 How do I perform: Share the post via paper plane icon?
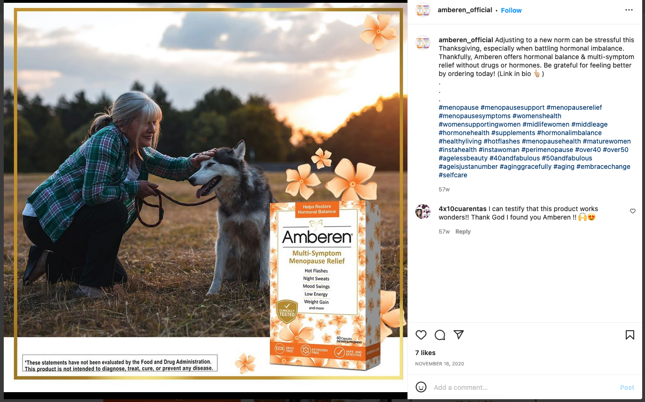pos(459,334)
